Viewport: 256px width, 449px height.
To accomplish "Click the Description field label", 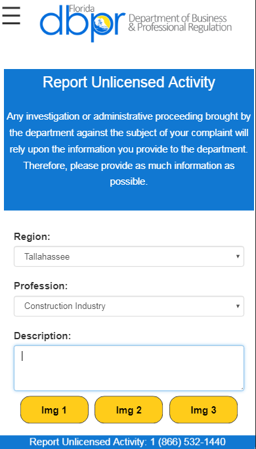I will click(x=42, y=336).
